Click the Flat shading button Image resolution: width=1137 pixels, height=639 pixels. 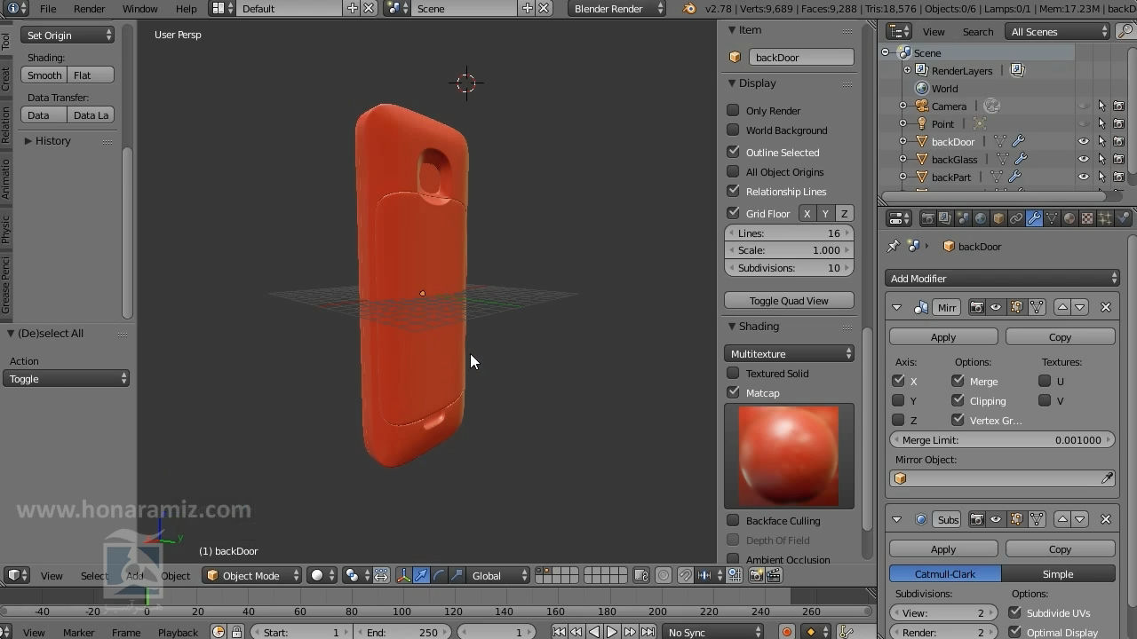[x=91, y=75]
